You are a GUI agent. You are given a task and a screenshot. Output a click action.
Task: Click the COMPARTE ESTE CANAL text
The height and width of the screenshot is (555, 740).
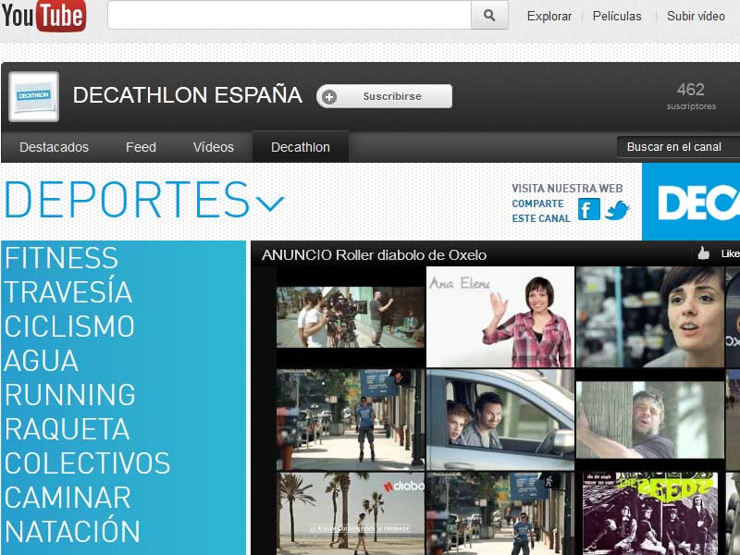pos(541,211)
